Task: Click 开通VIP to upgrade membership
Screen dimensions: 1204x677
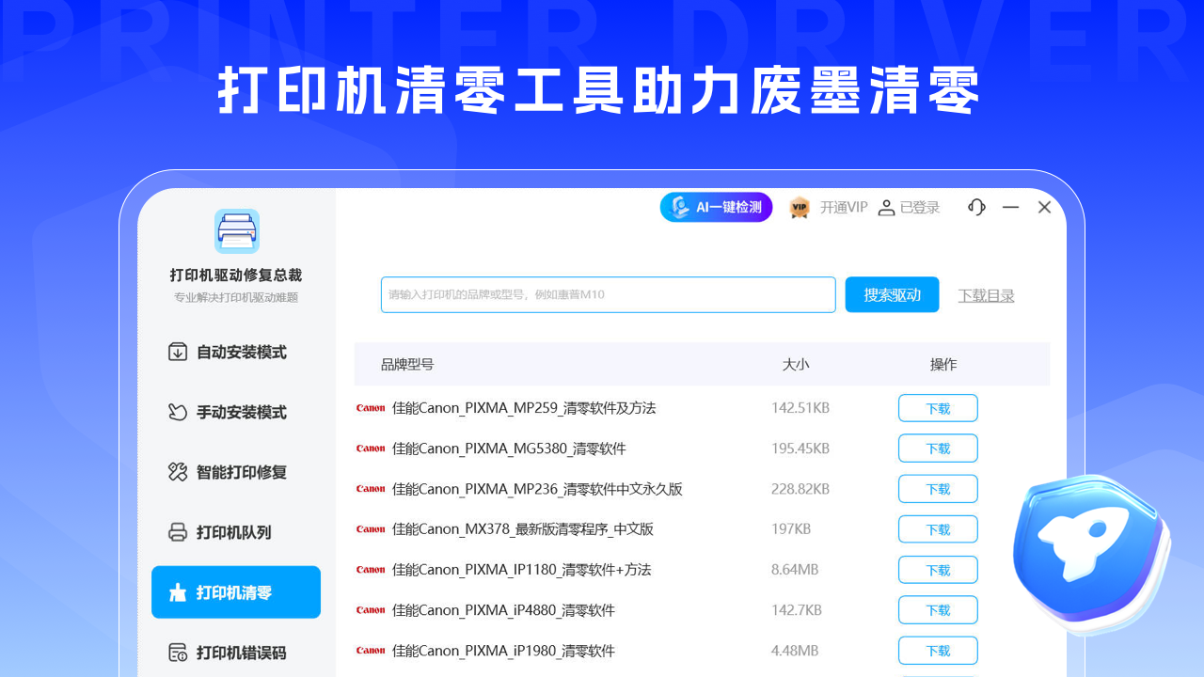Action: 844,208
